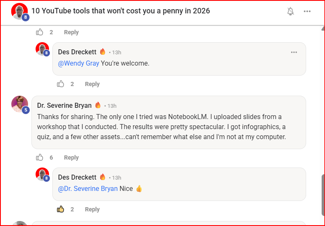Like Dr. Severine Bryan's NotebookLM comment

tap(40, 157)
